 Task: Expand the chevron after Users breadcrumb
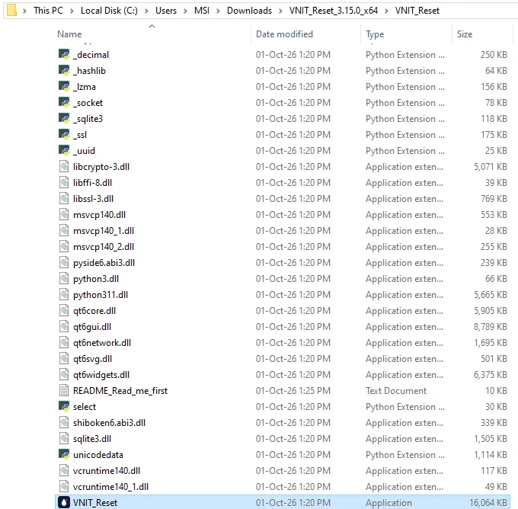(x=185, y=11)
